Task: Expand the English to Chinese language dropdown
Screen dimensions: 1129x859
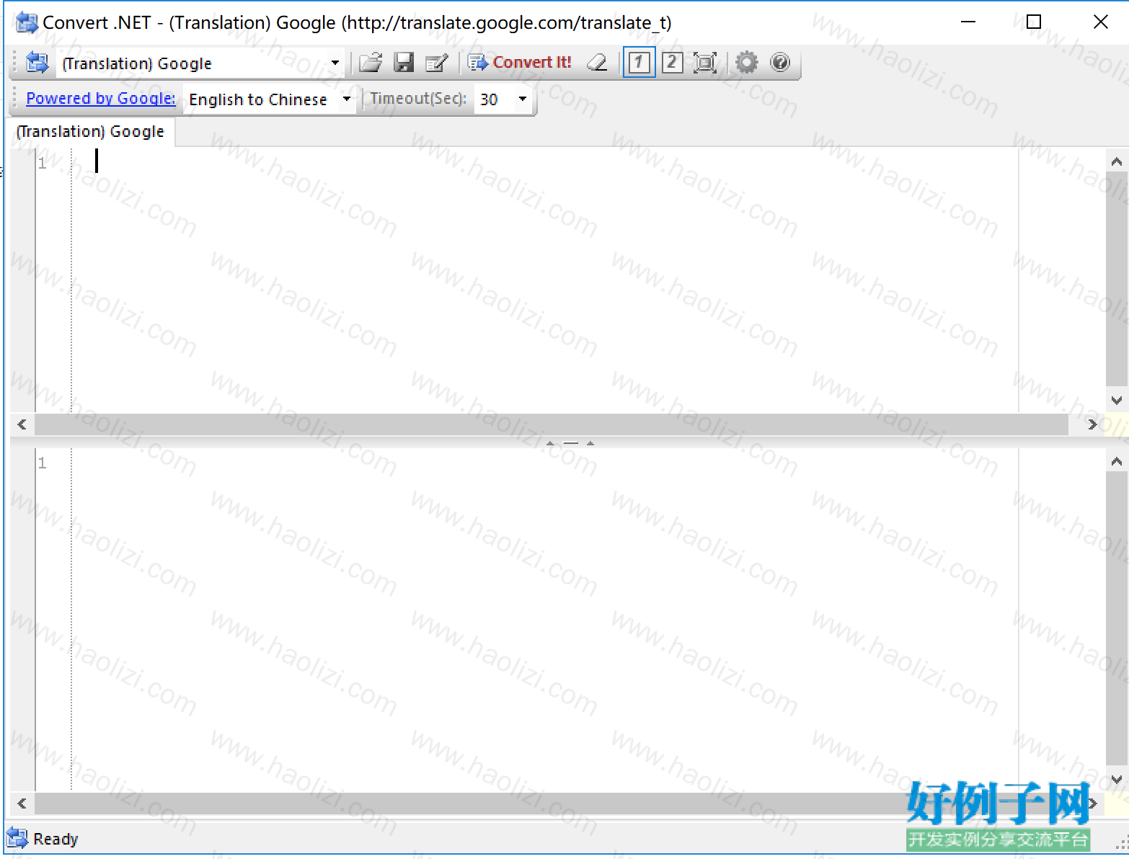Action: [x=347, y=99]
